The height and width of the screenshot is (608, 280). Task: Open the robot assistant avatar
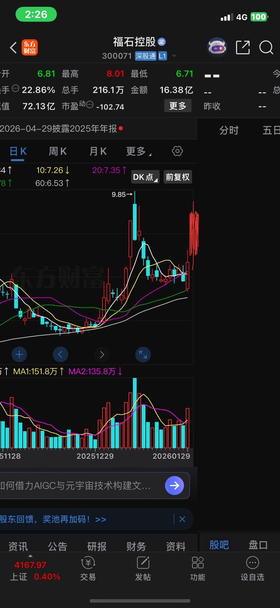click(217, 47)
